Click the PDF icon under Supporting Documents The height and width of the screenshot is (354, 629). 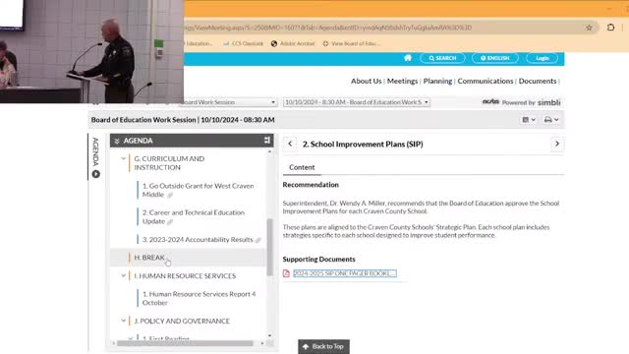pyautogui.click(x=286, y=273)
